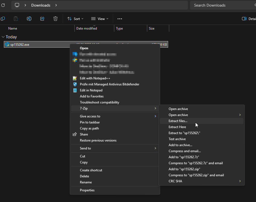The height and width of the screenshot is (202, 256).
Task: Expand the Send to submenu
Action: 86,148
